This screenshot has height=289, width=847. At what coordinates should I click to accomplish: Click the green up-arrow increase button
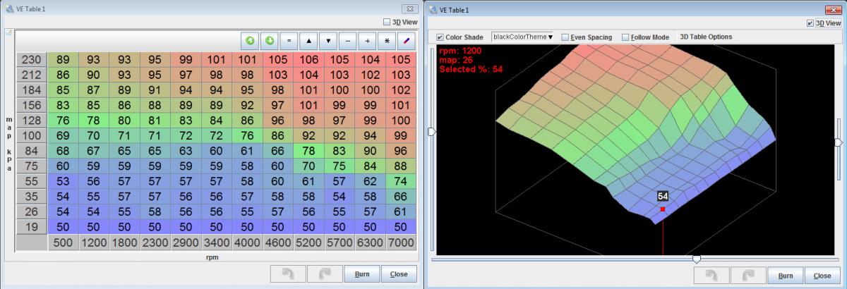(x=250, y=40)
